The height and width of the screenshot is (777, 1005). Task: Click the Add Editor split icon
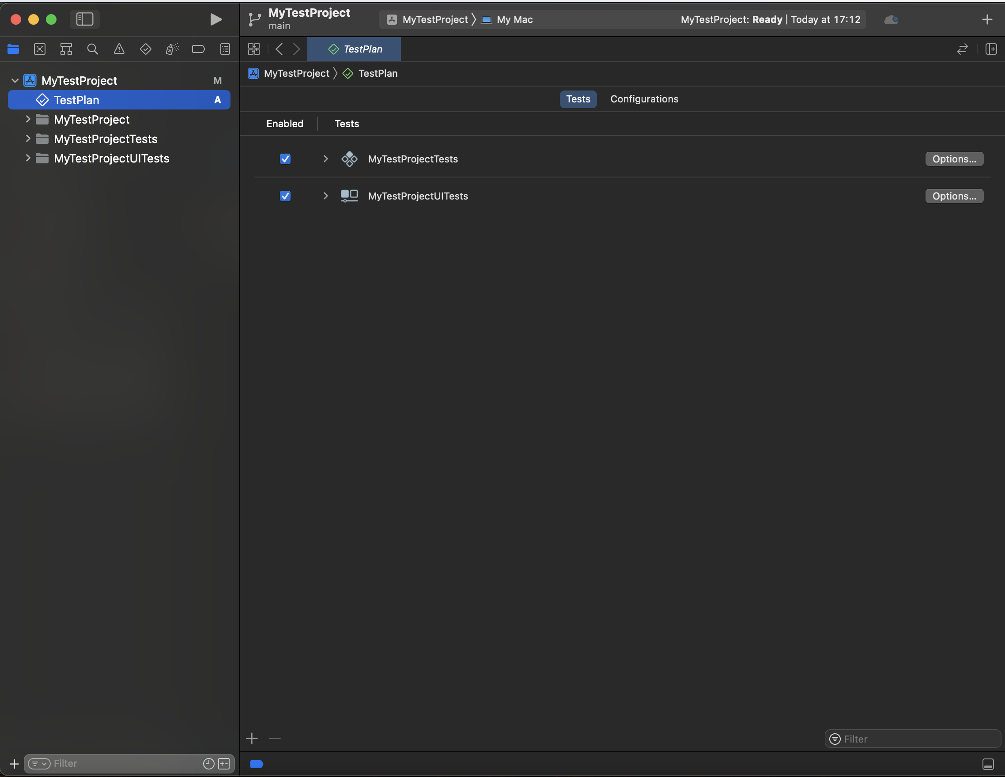(991, 49)
